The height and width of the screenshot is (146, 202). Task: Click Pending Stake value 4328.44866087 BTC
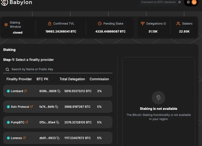click(x=110, y=31)
